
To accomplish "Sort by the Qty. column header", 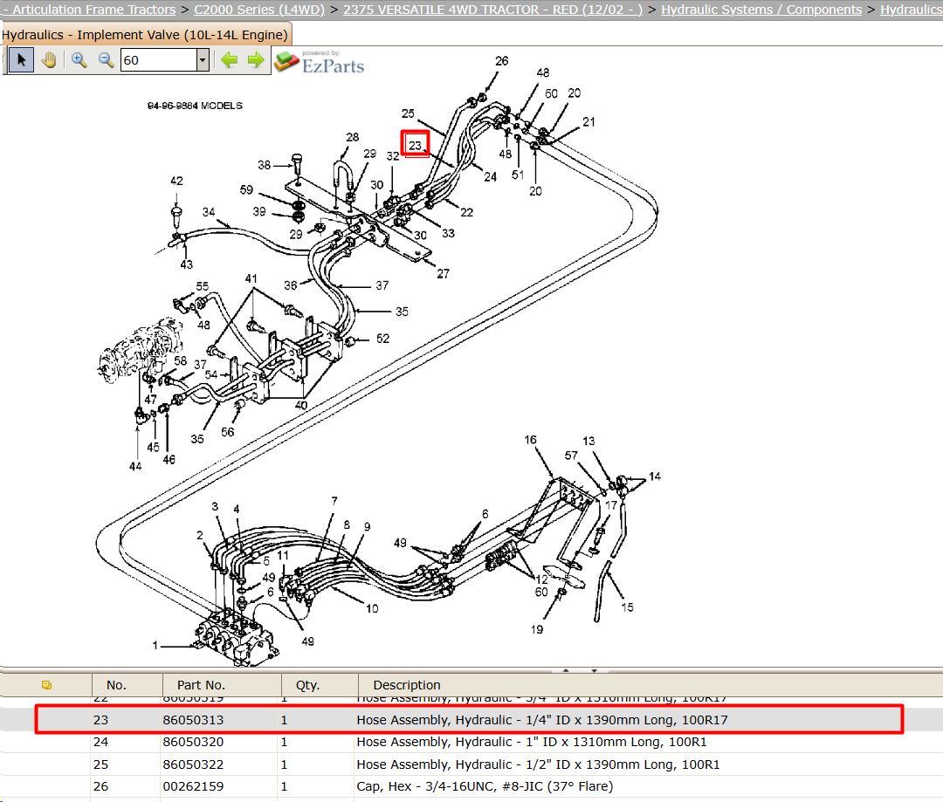I will coord(307,685).
